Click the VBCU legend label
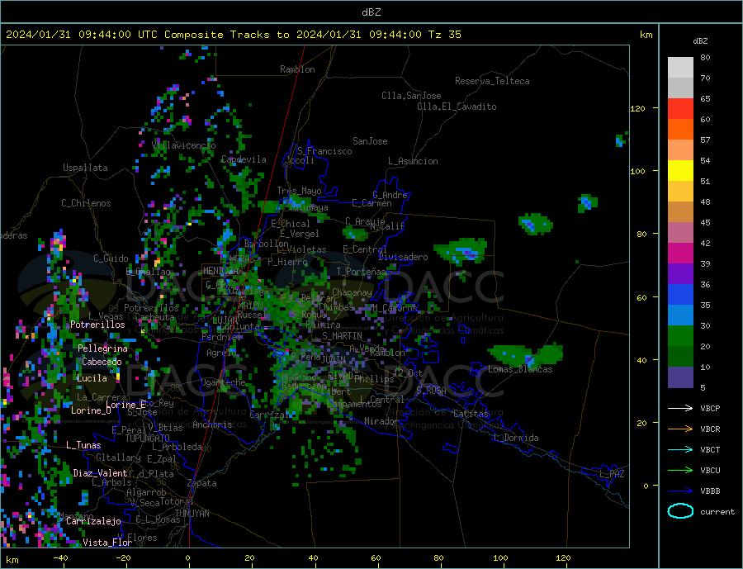743x569 pixels. [x=710, y=470]
